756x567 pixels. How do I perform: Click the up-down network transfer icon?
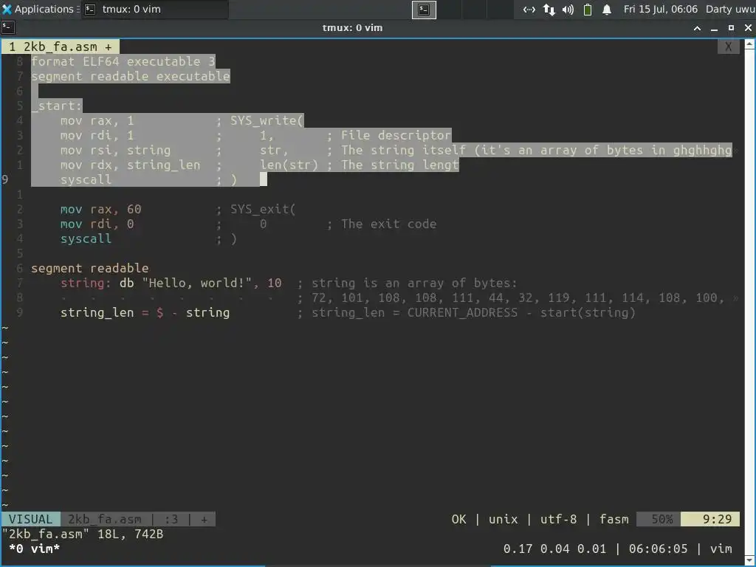(549, 10)
